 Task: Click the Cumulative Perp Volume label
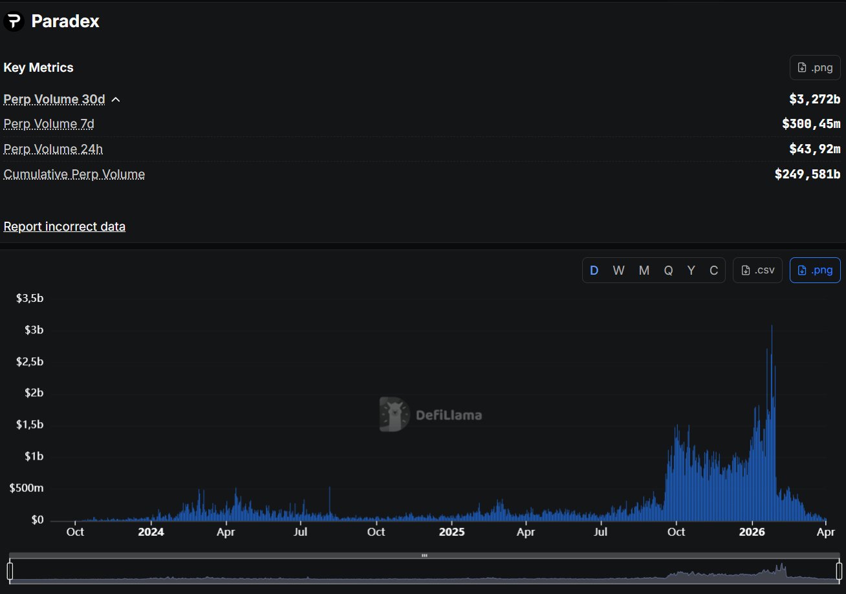pyautogui.click(x=74, y=174)
